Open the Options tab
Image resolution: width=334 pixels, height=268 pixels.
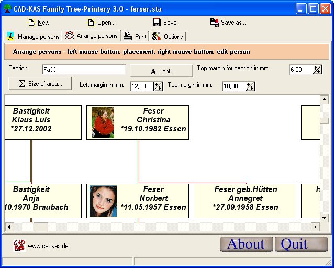168,37
